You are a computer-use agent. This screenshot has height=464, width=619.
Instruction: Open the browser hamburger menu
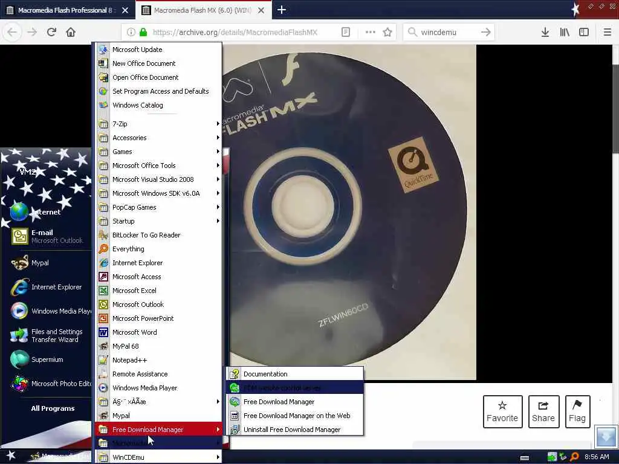tap(607, 33)
